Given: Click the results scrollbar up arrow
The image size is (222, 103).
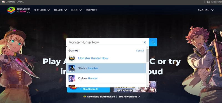Looking at the screenshot, I should pyautogui.click(x=148, y=48).
